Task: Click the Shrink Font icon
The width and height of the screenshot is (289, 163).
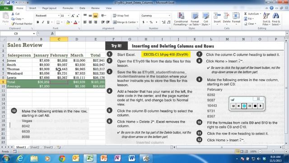Action: (78, 16)
